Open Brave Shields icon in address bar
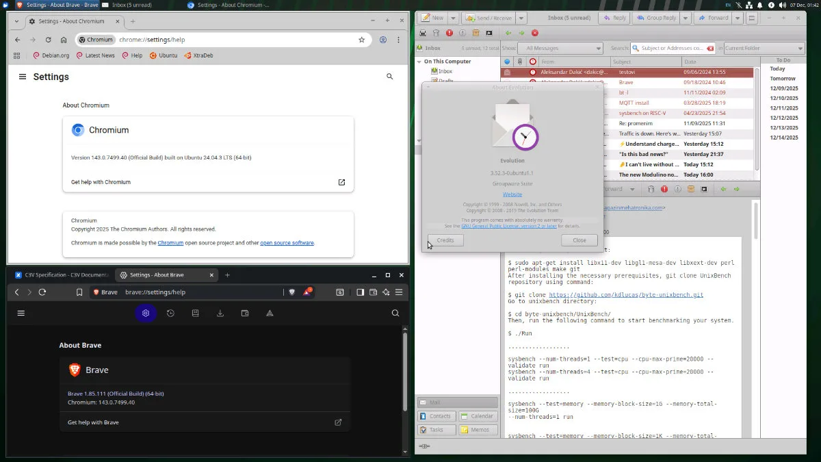 click(292, 292)
